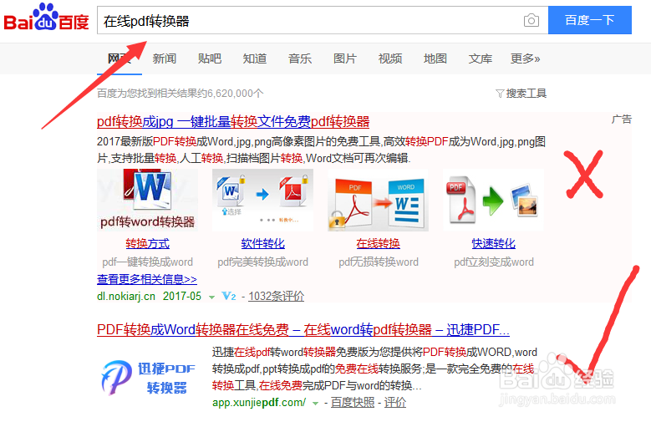The width and height of the screenshot is (651, 422).
Task: Open 查看更多相关信息>> link
Action: coord(147,279)
